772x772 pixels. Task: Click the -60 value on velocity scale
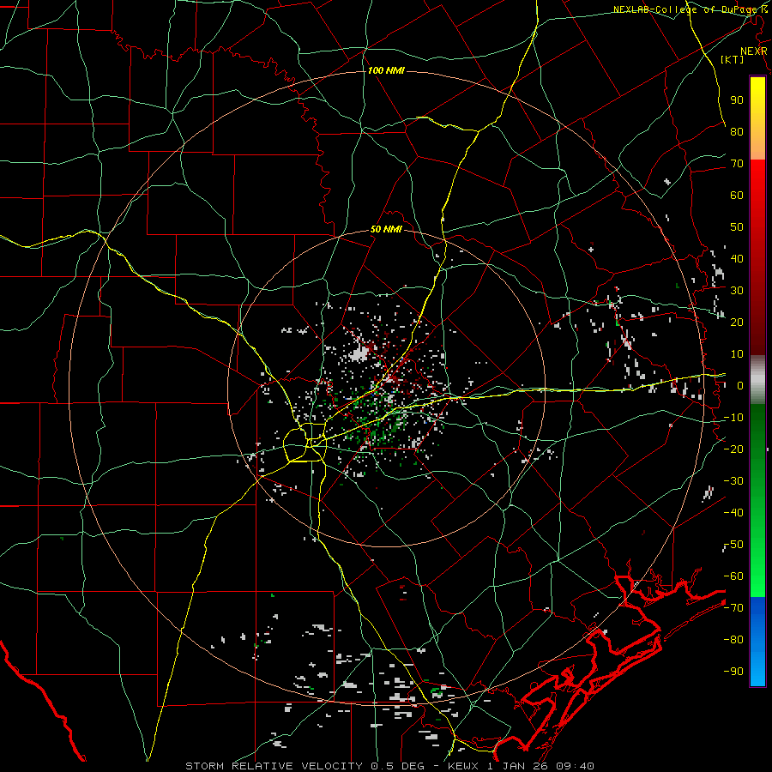pyautogui.click(x=733, y=576)
